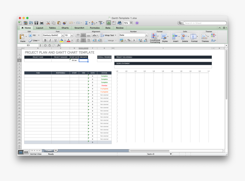Click the yellow fill color swatch
Image resolution: width=245 pixels, height=181 pixels.
coord(62,41)
